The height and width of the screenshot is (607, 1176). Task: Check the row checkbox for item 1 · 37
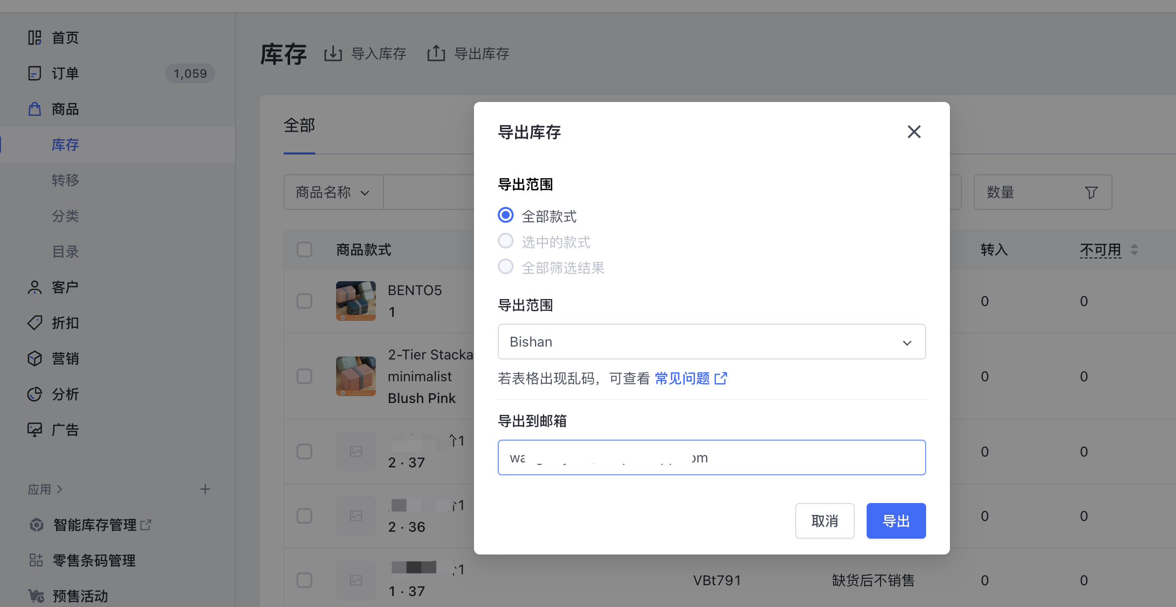pos(304,580)
